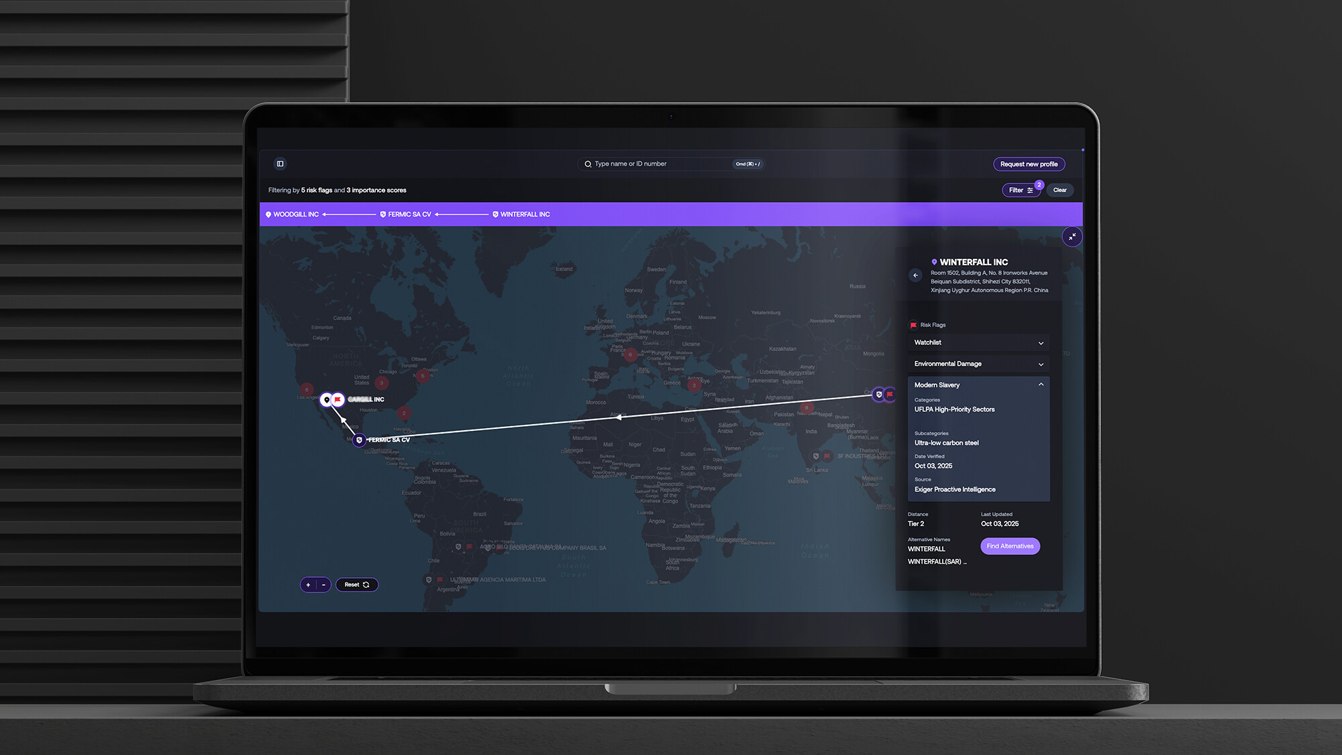Select the FERMIC SA CV shield marker on the map

360,440
